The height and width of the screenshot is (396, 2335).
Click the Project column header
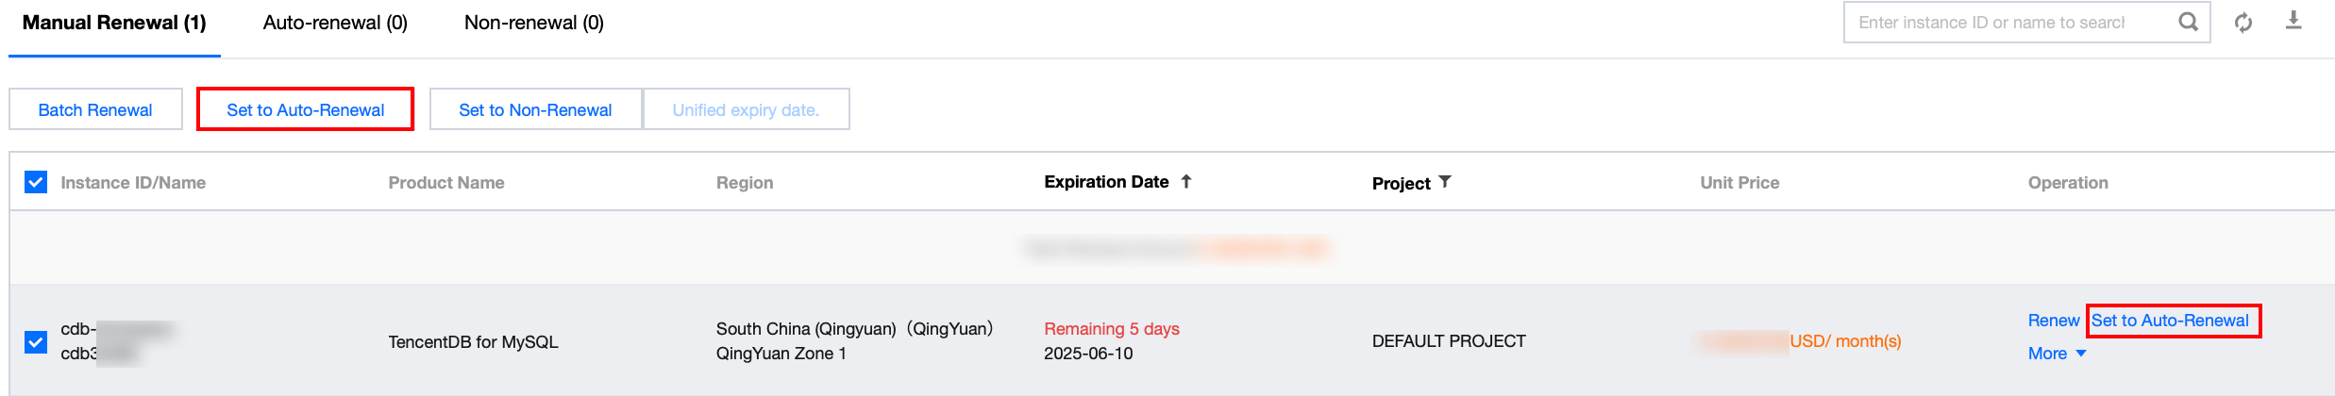coord(1401,183)
